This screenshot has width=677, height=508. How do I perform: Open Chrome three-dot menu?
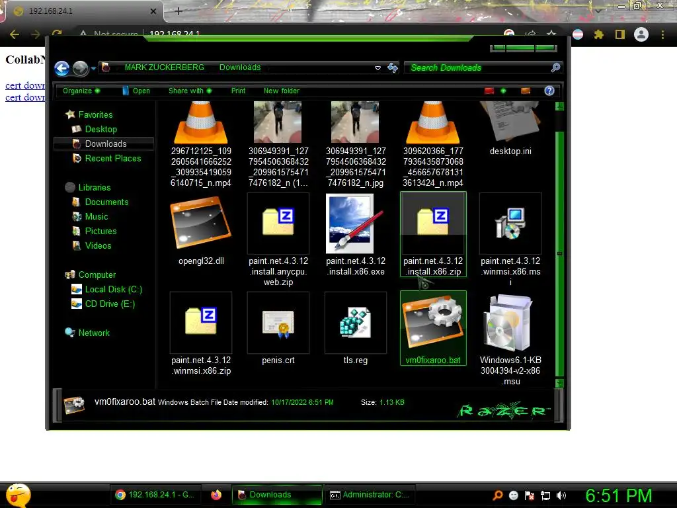(x=662, y=34)
